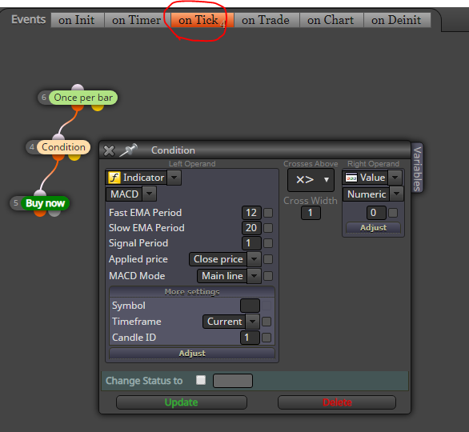Click the Slow EMA Period value field

tap(251, 228)
